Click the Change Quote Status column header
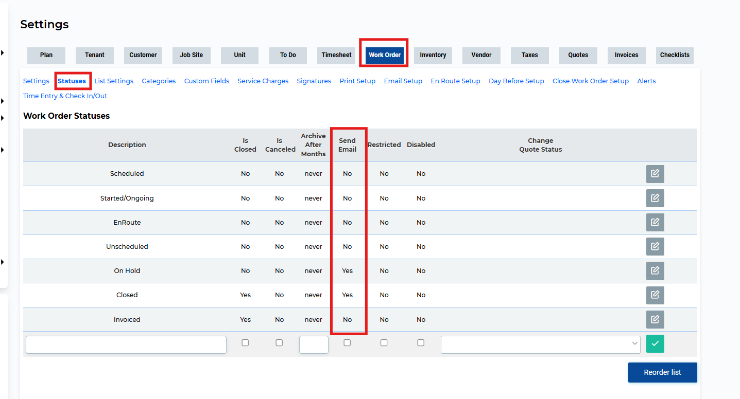This screenshot has width=740, height=399. [541, 145]
